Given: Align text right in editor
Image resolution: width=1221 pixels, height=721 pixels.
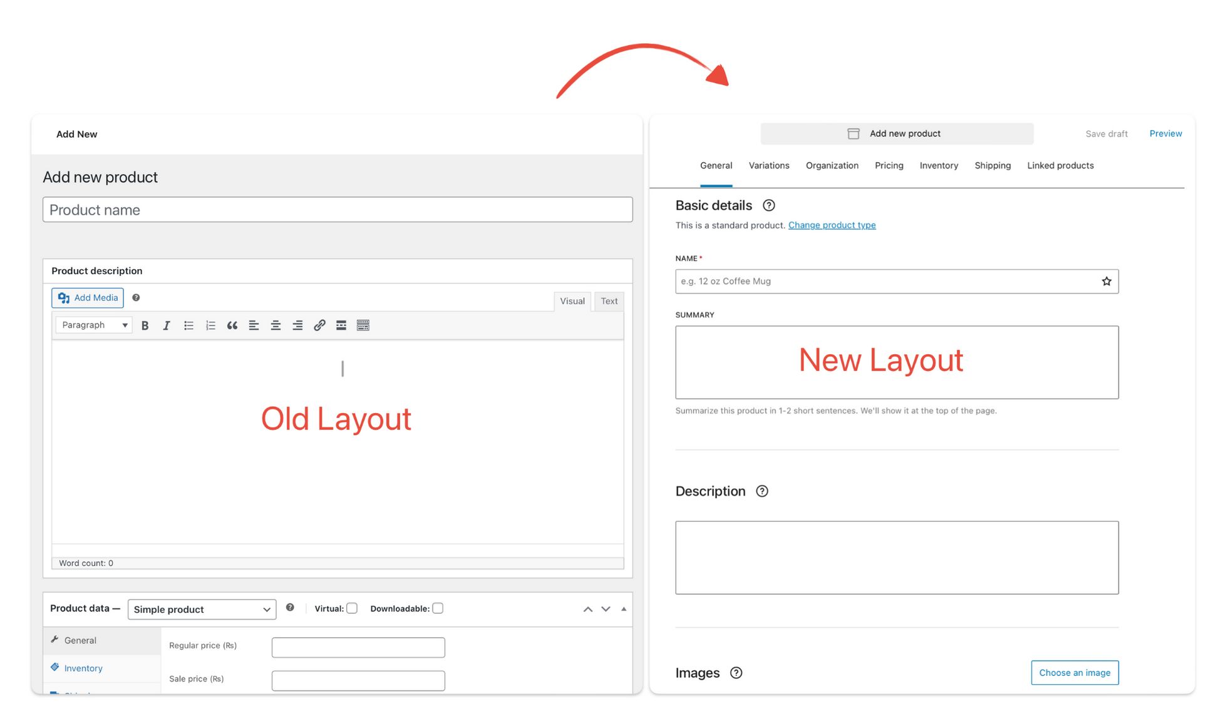Looking at the screenshot, I should point(297,325).
